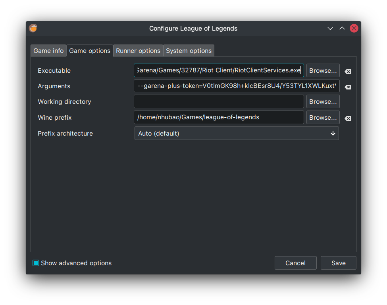This screenshot has height=305, width=387.
Task: Click the Arguments input field
Action: [x=237, y=86]
